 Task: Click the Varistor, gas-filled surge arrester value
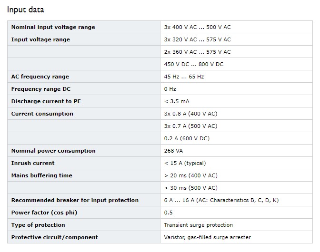pos(207,237)
